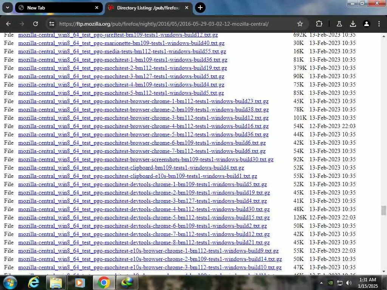Open a new tab with plus button
Screen dimensions: 387x290
click(200, 8)
